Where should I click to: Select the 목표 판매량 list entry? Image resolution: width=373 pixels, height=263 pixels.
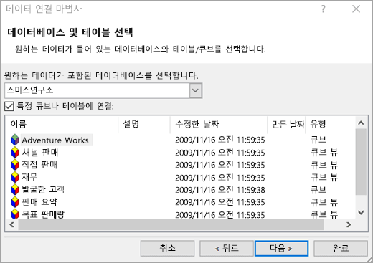click(x=43, y=214)
